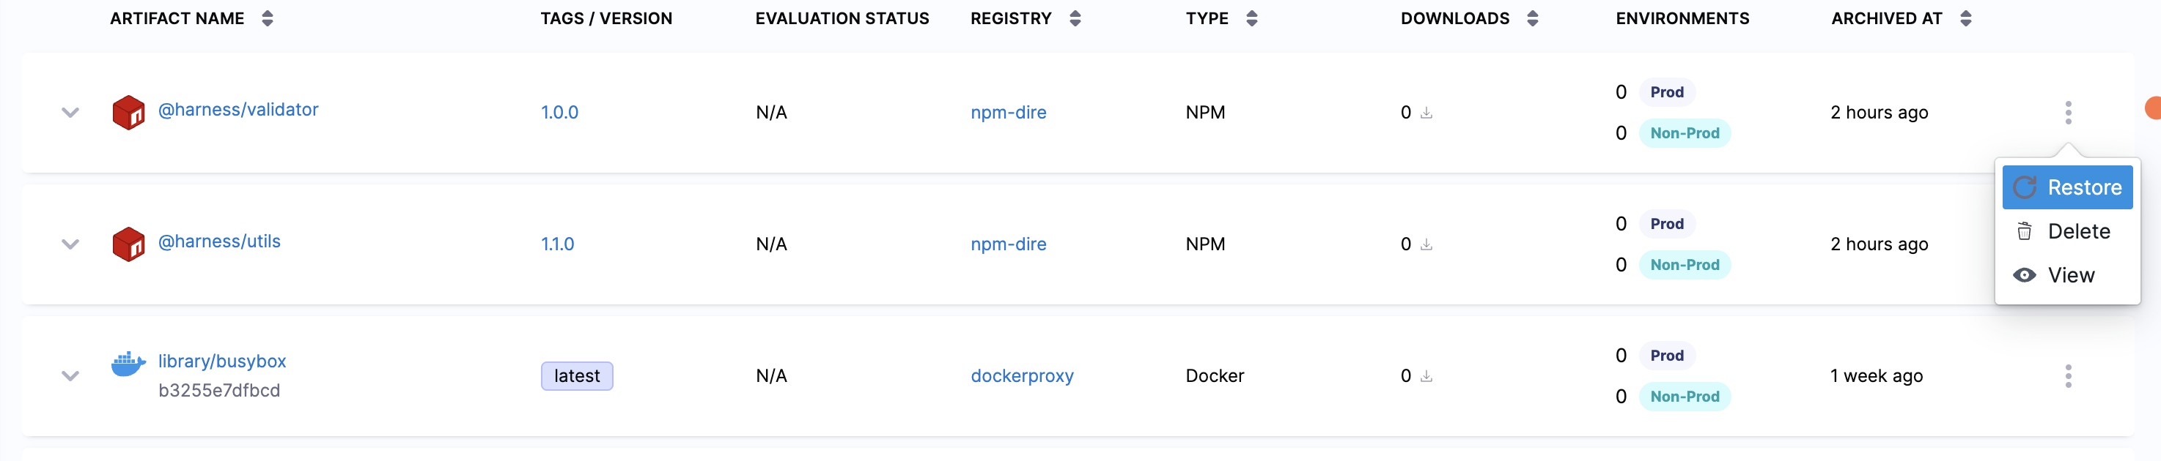
Task: Choose Delete in the context menu
Action: tap(2067, 232)
